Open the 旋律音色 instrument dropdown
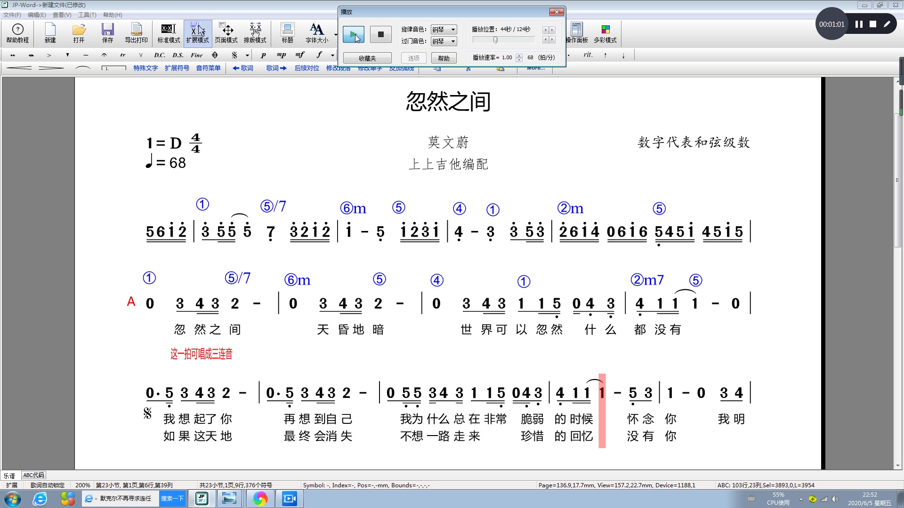 pos(444,29)
